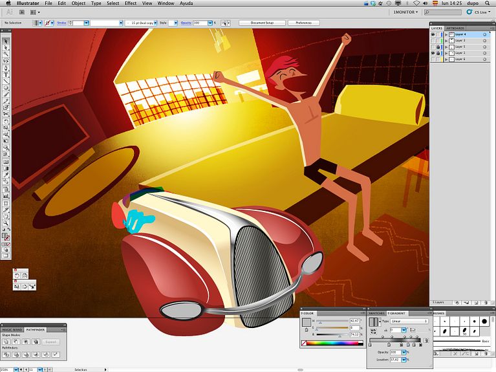Screen dimensions: 496x372
Task: Unlock Layer 5 via its lock icon
Action: pyautogui.click(x=439, y=47)
